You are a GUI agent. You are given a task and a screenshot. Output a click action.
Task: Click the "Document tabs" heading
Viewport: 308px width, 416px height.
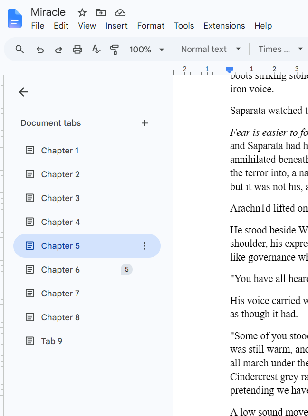pyautogui.click(x=50, y=123)
